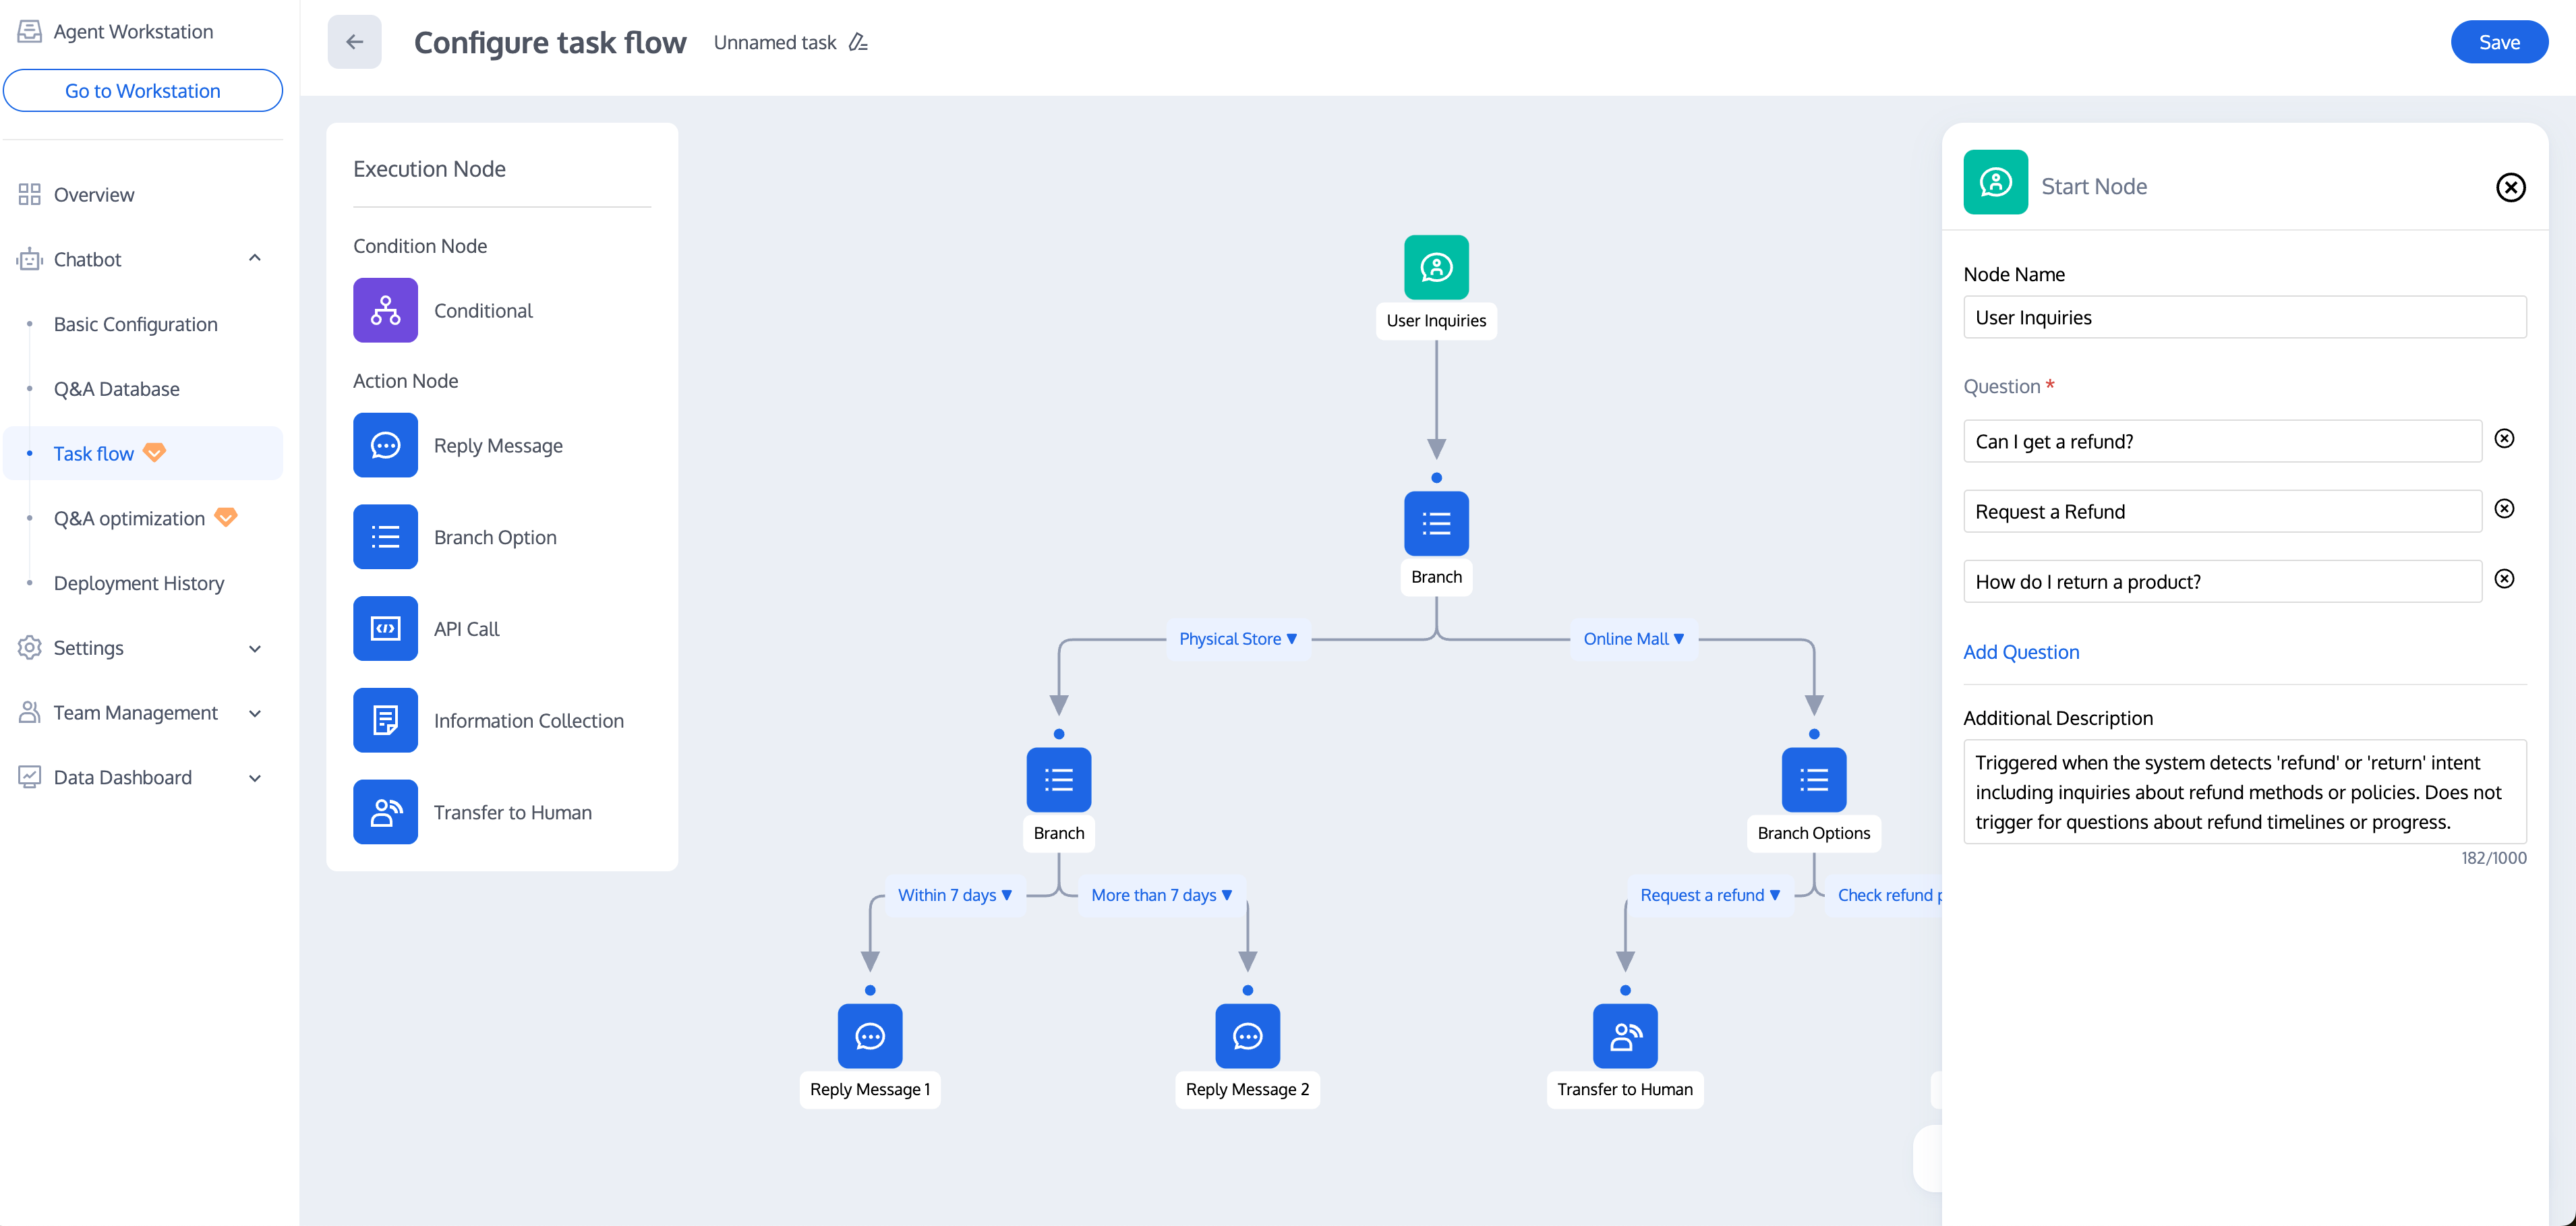Delete the 'How do I return a product?' question
Image resolution: width=2576 pixels, height=1226 pixels.
(x=2504, y=579)
